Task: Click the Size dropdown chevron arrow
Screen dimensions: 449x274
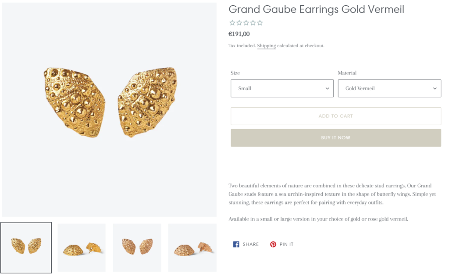Action: pyautogui.click(x=327, y=88)
